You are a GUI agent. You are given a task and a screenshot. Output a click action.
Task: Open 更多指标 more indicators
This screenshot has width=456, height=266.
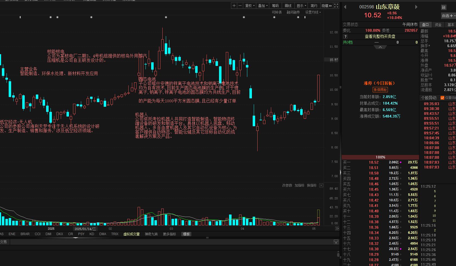pyautogui.click(x=169, y=234)
